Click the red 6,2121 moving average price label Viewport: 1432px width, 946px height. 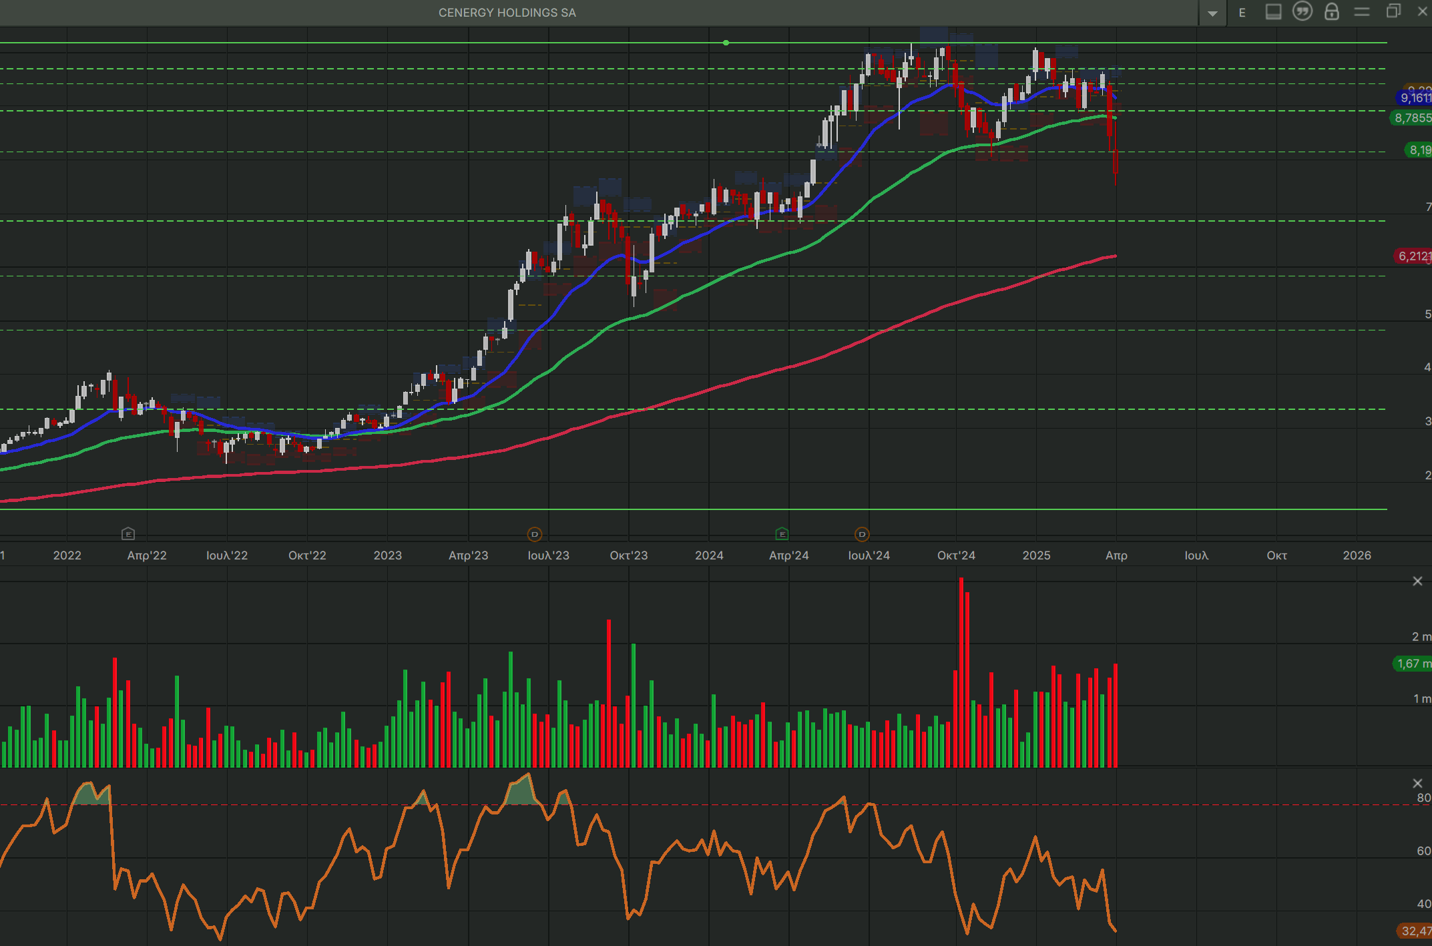pos(1413,256)
